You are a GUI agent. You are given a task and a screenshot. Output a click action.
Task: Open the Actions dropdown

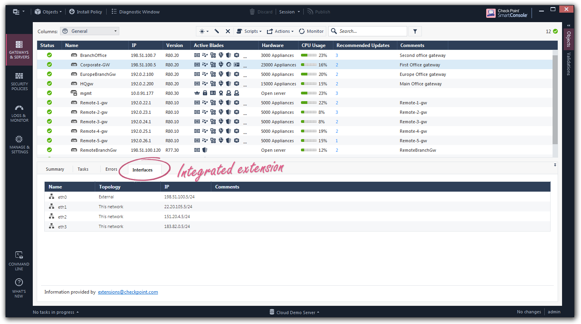click(280, 31)
